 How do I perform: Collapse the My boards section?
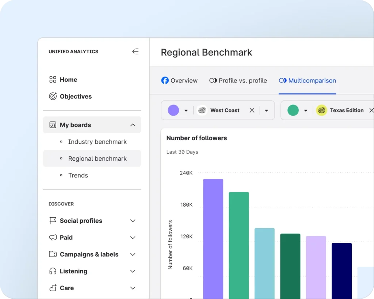[133, 125]
